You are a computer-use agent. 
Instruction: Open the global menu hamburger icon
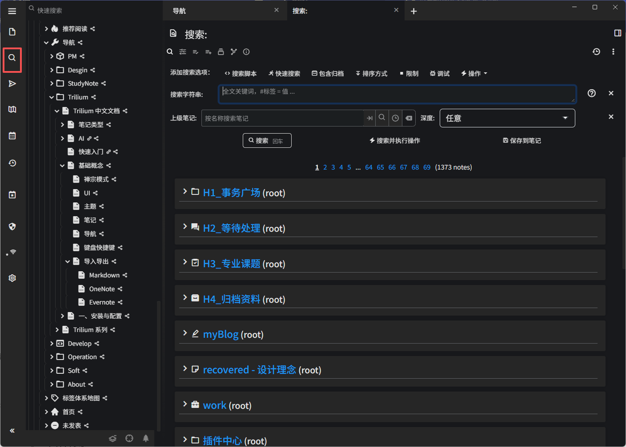click(x=12, y=11)
